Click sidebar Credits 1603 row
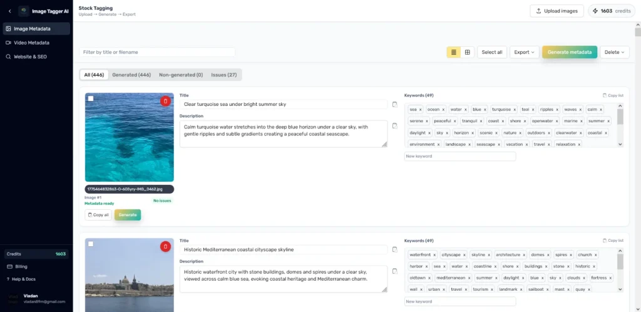This screenshot has height=312, width=641. 36,254
